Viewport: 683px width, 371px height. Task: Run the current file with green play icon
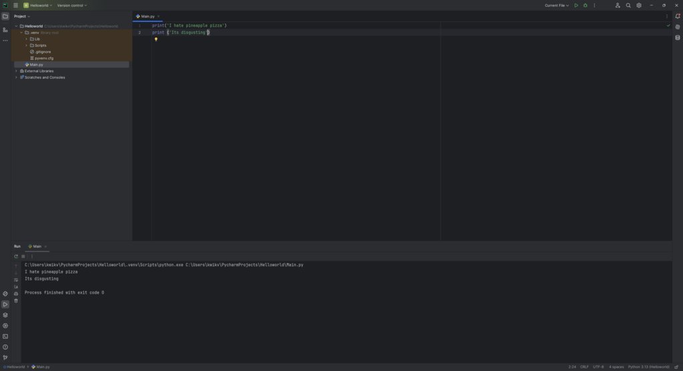click(576, 5)
